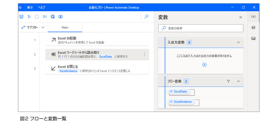Click the 入出力変数 count badge 0
275x125 pixels.
[189, 42]
